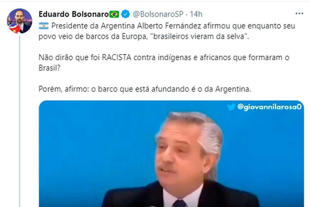
Task: Open the @BolsonaroSP handle link
Action: [x=158, y=14]
